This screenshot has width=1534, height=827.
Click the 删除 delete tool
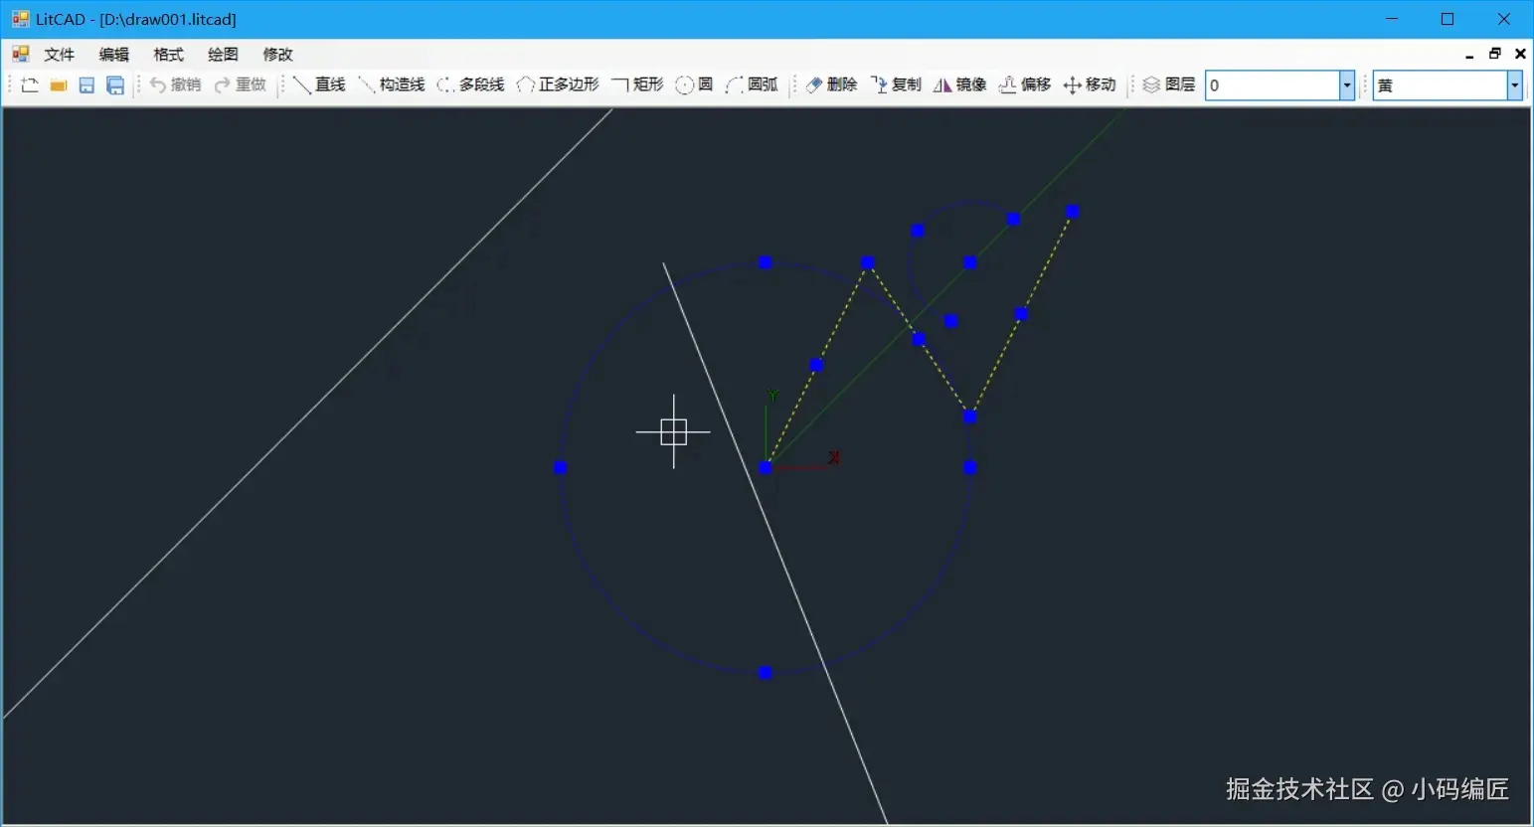pos(831,85)
